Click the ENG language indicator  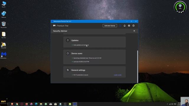pos(175,104)
